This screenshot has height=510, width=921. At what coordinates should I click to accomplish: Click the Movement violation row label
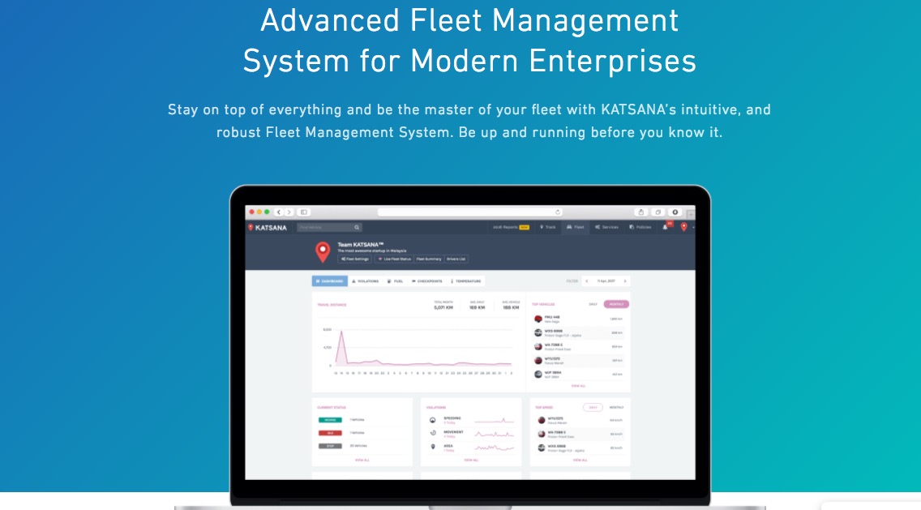tap(453, 432)
